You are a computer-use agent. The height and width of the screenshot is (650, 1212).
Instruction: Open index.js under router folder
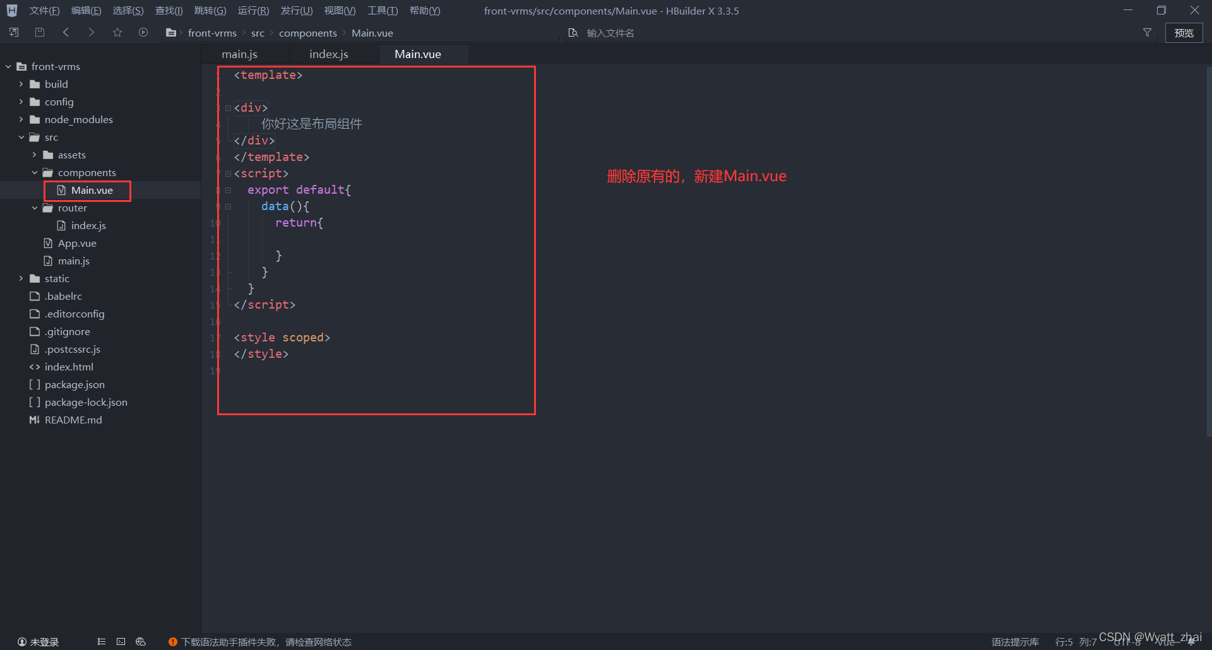pos(88,225)
